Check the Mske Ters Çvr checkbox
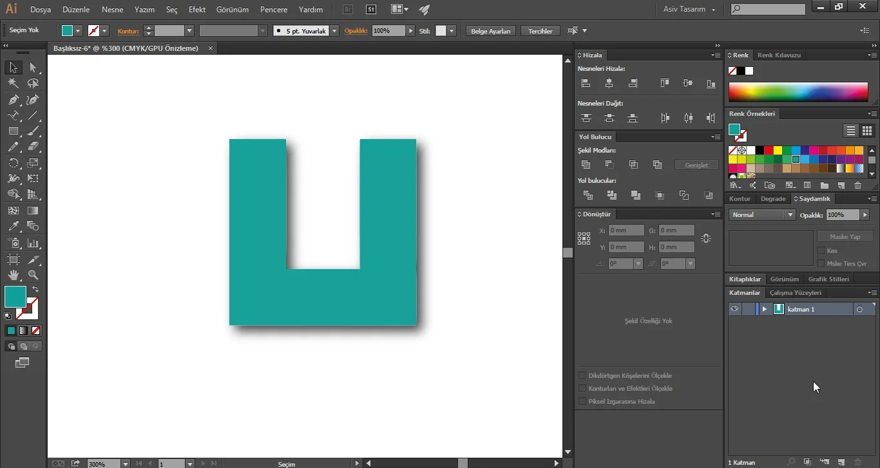The image size is (880, 468). (x=821, y=263)
